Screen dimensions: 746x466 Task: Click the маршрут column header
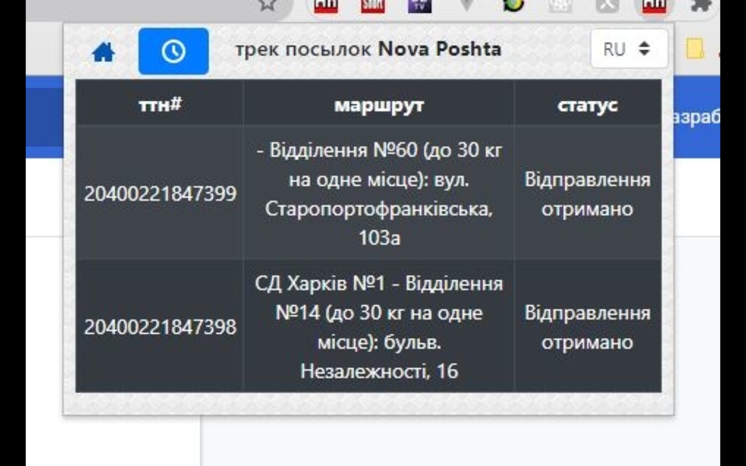tap(379, 104)
